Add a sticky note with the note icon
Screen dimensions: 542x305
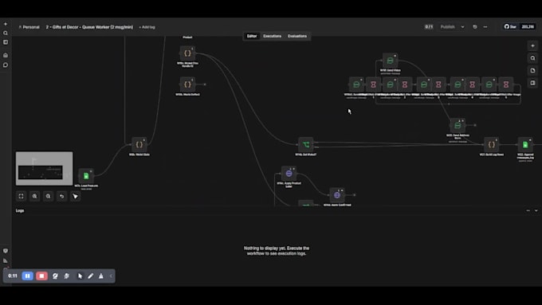(x=532, y=70)
